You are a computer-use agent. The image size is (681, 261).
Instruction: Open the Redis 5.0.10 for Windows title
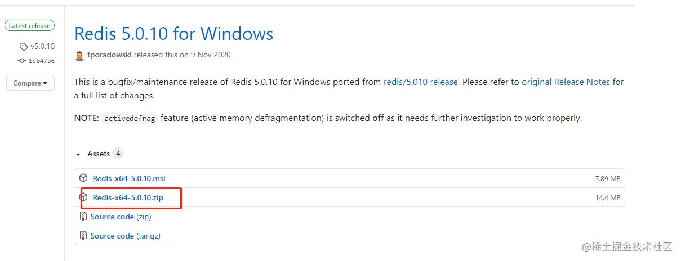coord(173,34)
